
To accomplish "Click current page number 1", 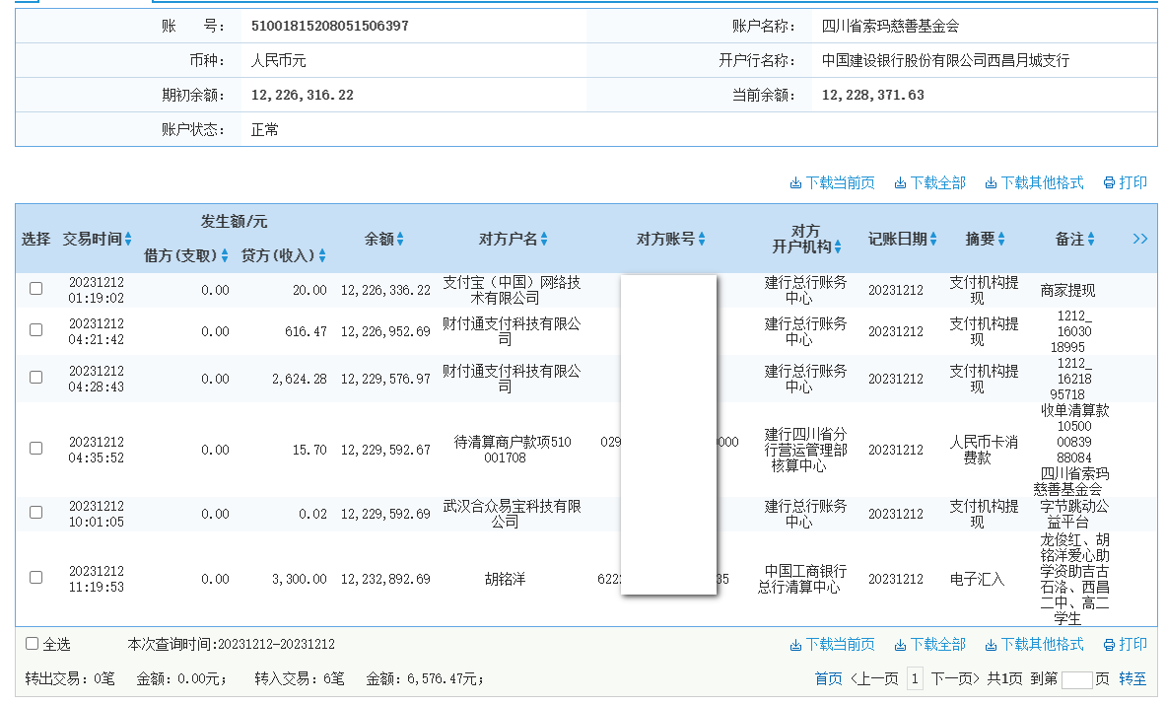I will [915, 678].
